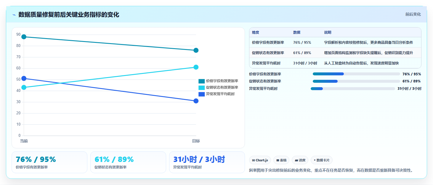Click the blue data point at 51 for 当前
The image size is (433, 185).
coord(24,78)
